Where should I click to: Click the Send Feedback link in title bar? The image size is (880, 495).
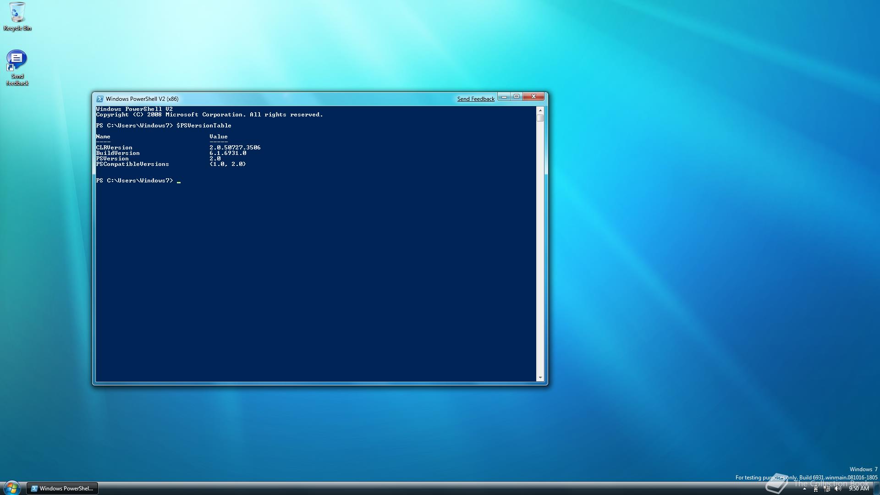tap(476, 99)
